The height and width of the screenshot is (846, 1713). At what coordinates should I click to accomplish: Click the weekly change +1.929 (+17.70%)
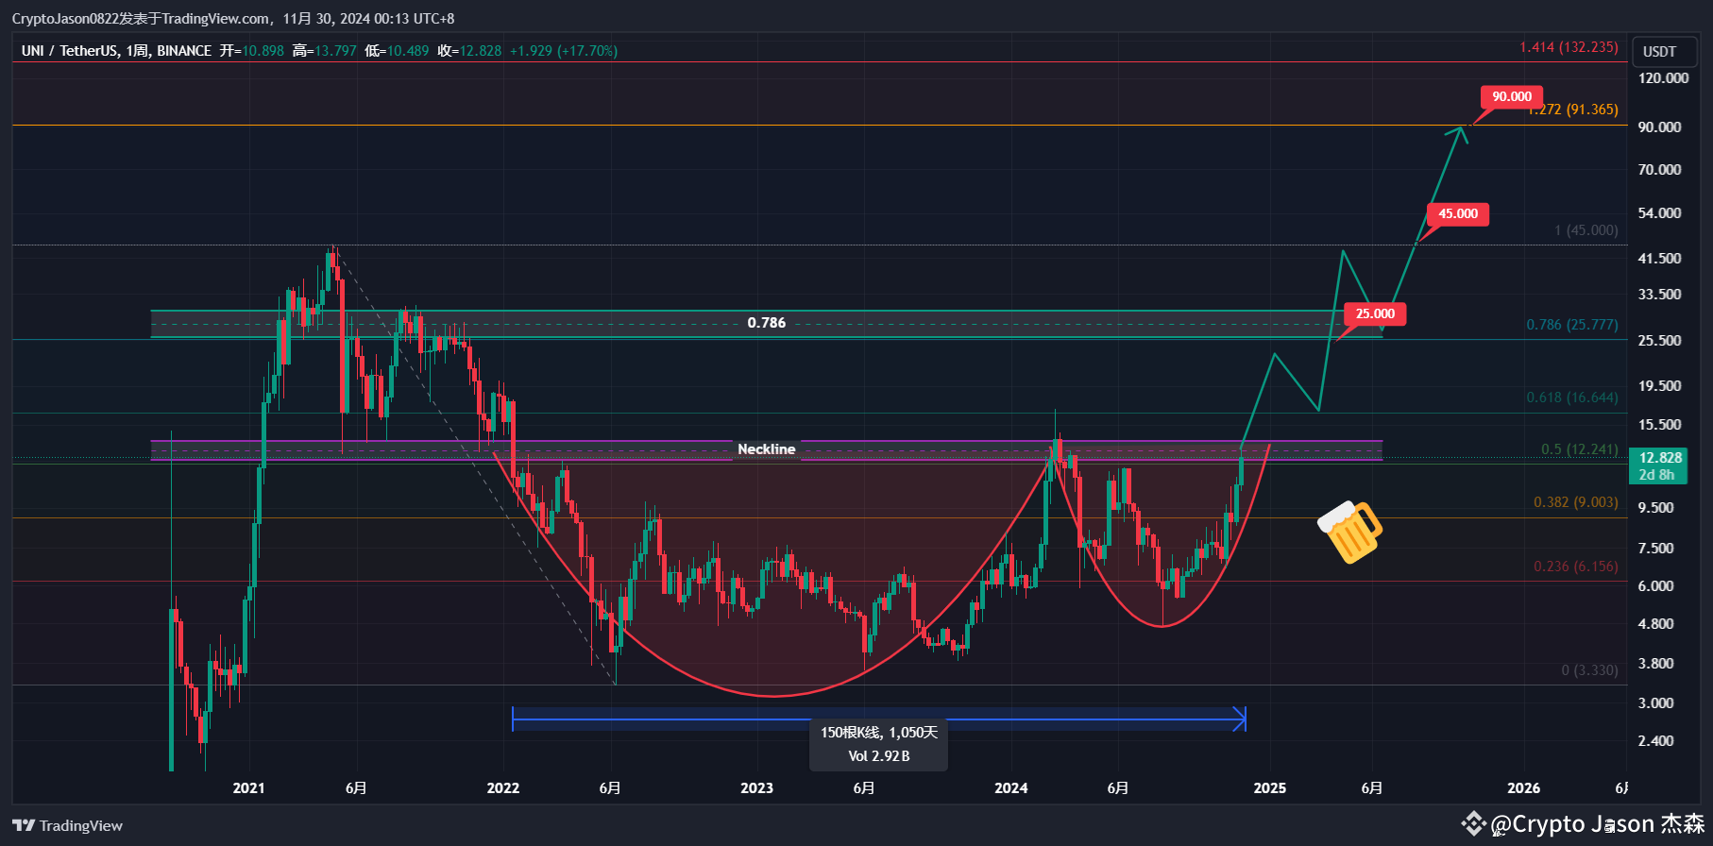[x=564, y=51]
